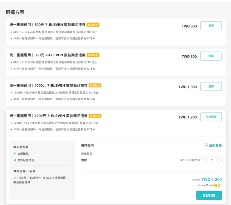
Task: Click the X icon beside 以上未提及消費
Action: tap(44, 178)
